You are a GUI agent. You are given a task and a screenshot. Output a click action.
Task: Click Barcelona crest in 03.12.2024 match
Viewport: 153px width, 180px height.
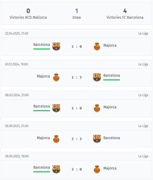click(97, 77)
